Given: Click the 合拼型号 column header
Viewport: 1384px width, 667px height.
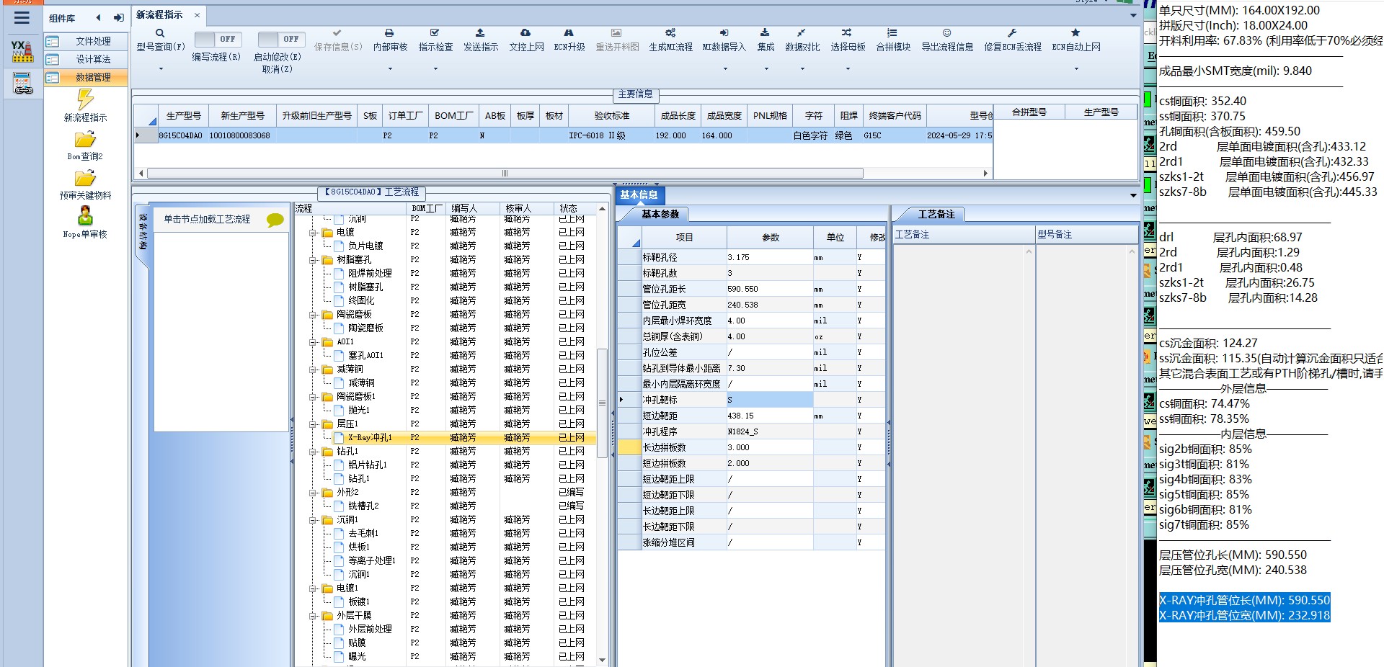Looking at the screenshot, I should [1029, 112].
